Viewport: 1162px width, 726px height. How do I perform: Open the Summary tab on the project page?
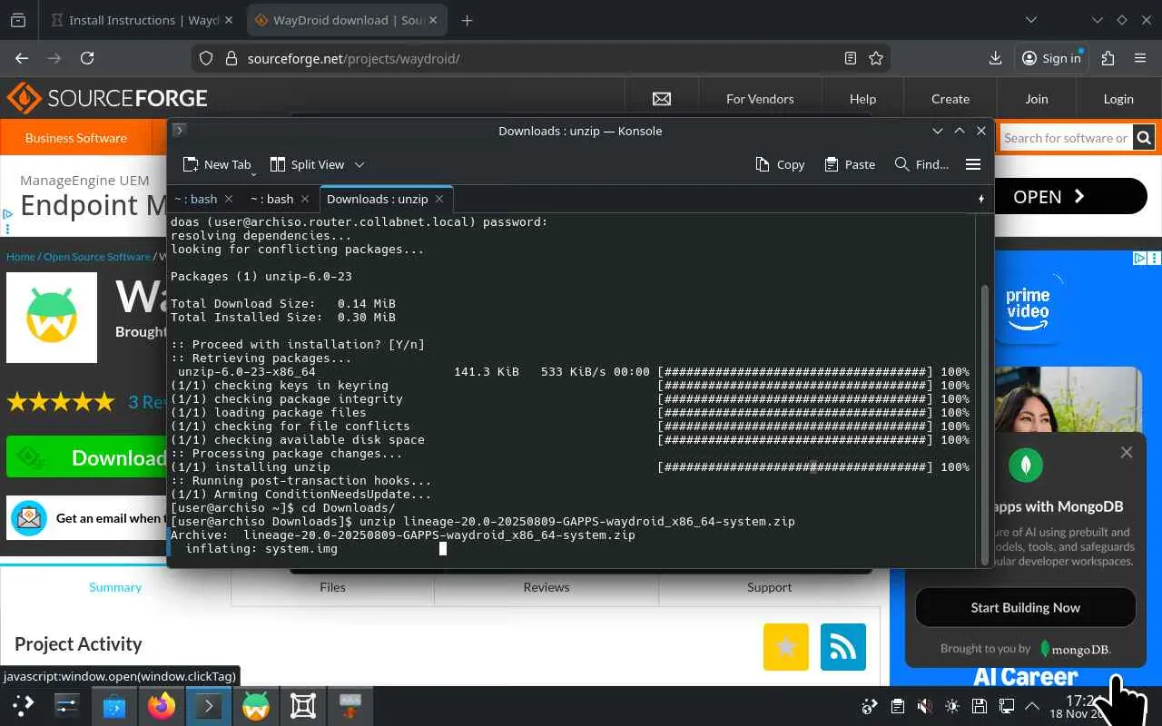[115, 587]
